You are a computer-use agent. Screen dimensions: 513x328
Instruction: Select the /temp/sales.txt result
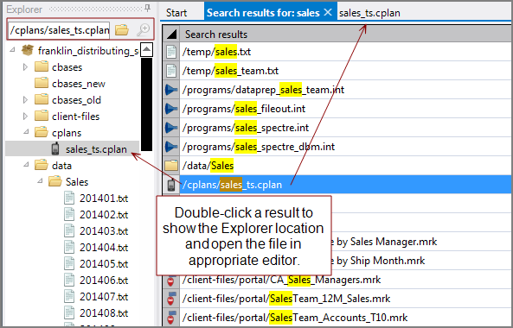point(345,52)
